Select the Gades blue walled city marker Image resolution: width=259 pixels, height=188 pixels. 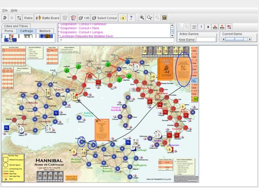point(6,127)
